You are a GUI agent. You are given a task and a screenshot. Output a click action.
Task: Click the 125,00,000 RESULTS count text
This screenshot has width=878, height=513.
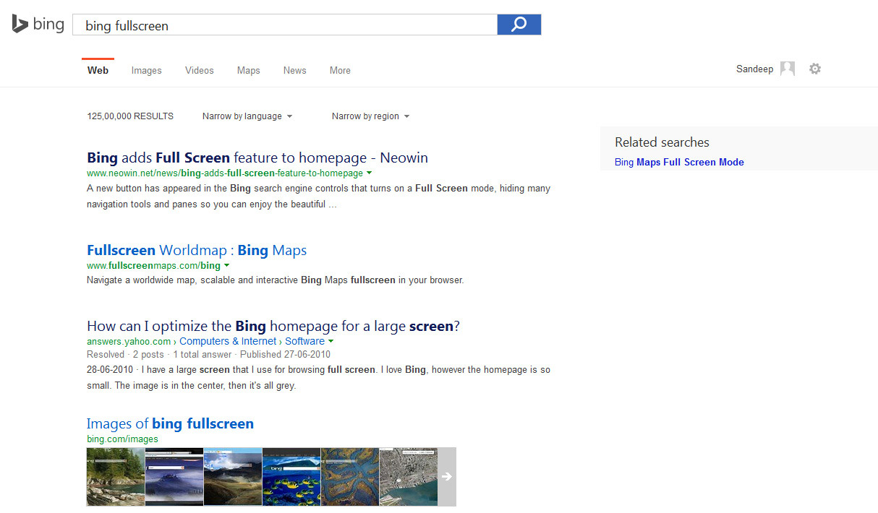pos(130,116)
